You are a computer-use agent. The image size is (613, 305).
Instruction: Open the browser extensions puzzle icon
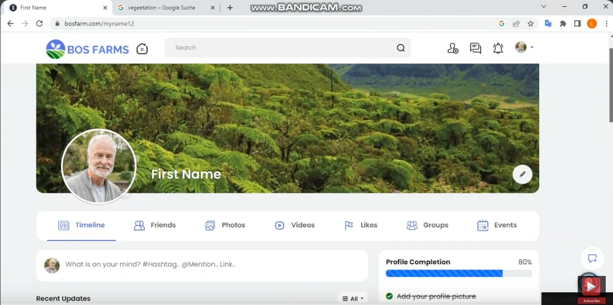point(563,24)
